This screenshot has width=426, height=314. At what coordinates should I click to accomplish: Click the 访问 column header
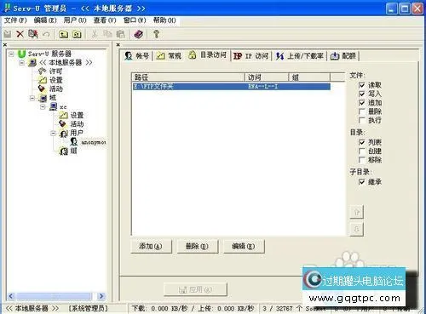tap(267, 77)
